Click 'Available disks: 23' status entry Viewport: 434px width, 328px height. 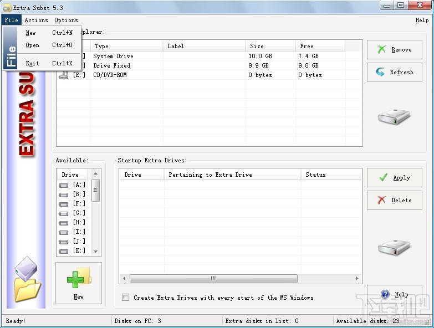coord(368,321)
